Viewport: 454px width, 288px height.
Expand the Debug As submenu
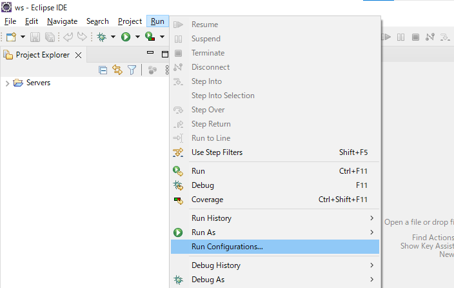[x=275, y=280]
